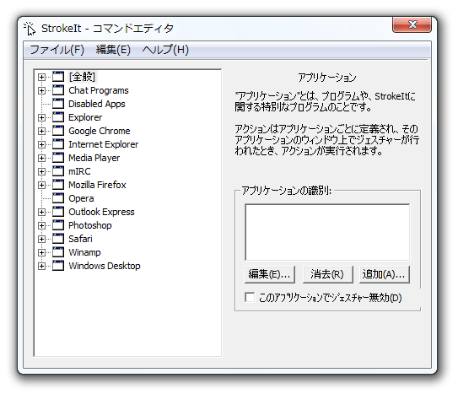
Task: Click the 消去(R) button
Action: [328, 274]
